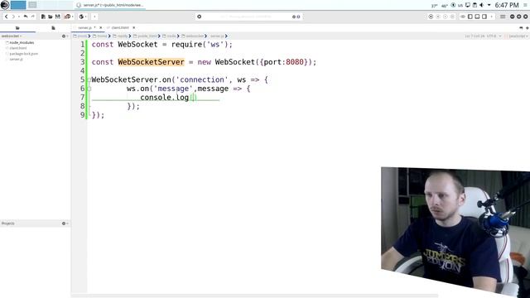
Task: Click the server.js breadcrumb segment
Action: tap(217, 36)
